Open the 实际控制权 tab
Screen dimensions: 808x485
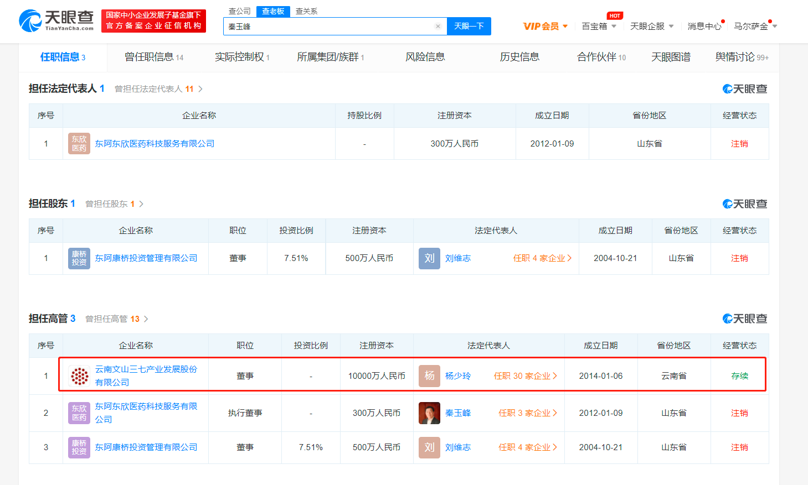[242, 57]
